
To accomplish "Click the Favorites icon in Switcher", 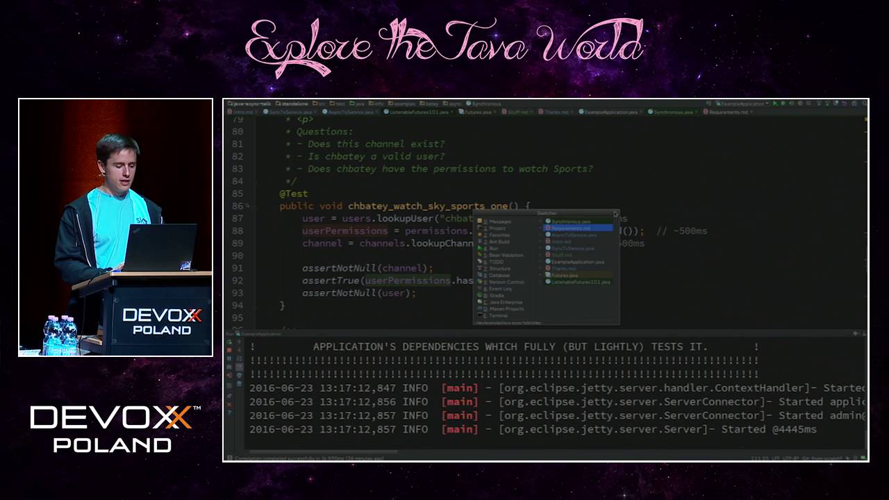I will click(x=480, y=235).
